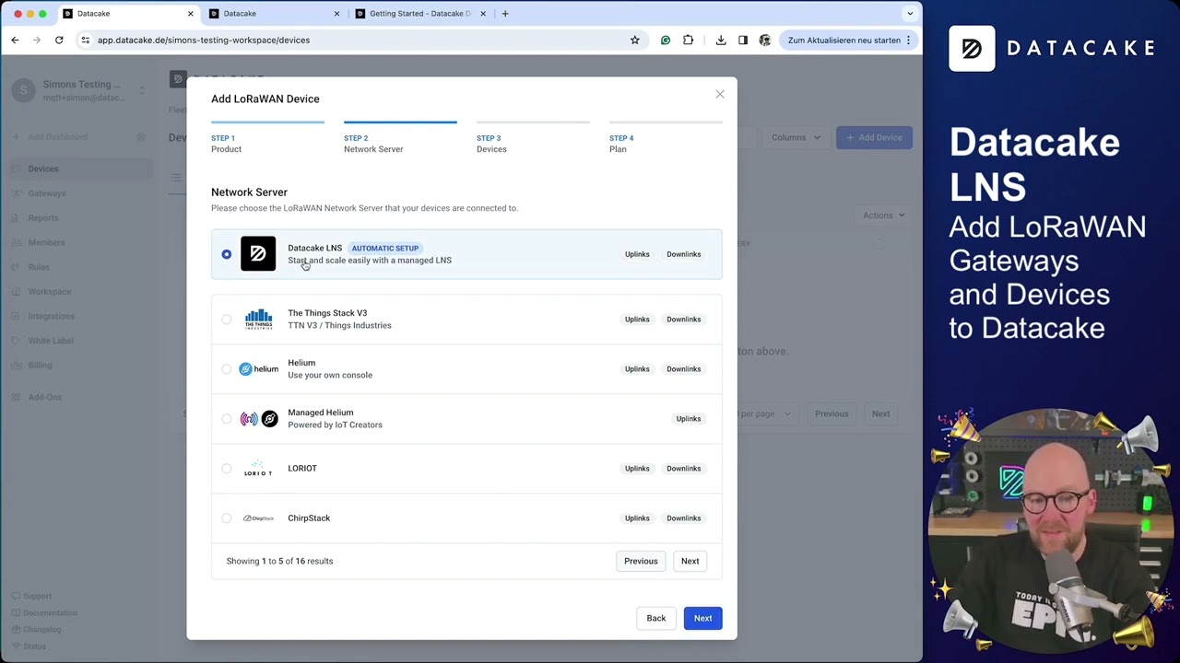This screenshot has width=1180, height=663.
Task: Open a new browser tab
Action: (505, 14)
